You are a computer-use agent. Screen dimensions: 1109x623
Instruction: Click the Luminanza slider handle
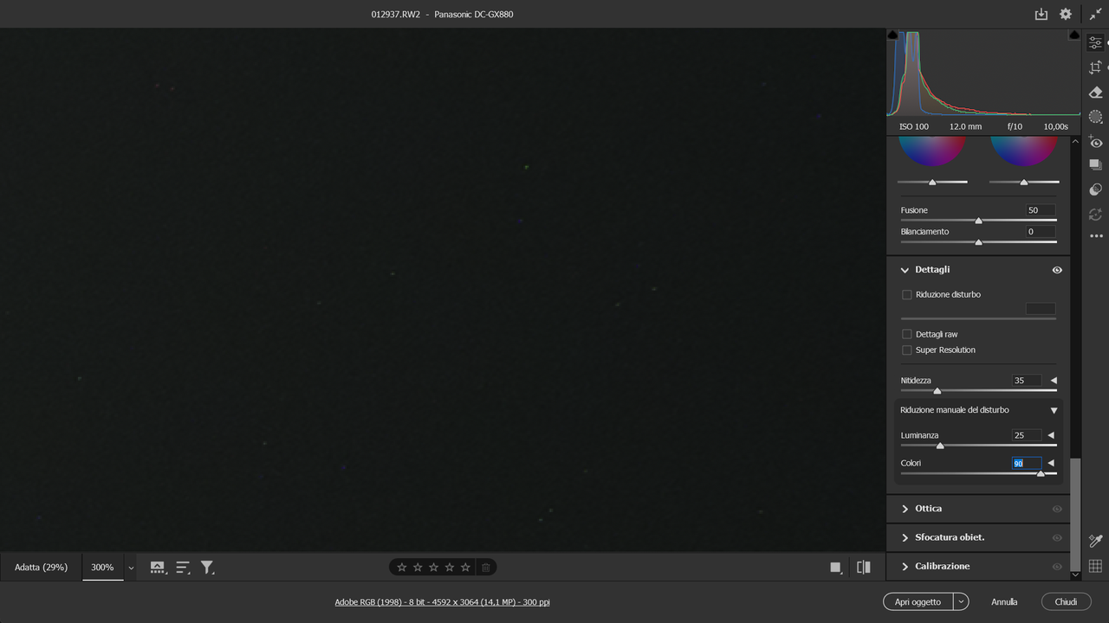click(x=940, y=446)
